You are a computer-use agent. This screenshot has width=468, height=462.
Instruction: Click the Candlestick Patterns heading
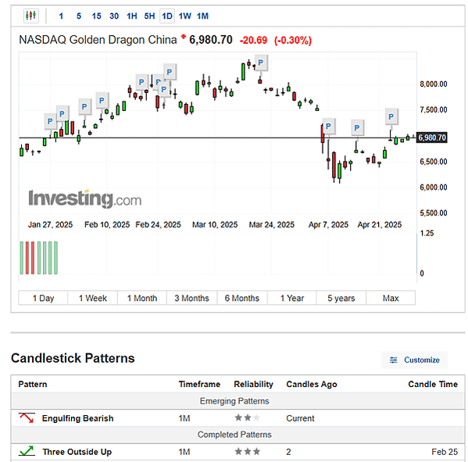tap(73, 358)
